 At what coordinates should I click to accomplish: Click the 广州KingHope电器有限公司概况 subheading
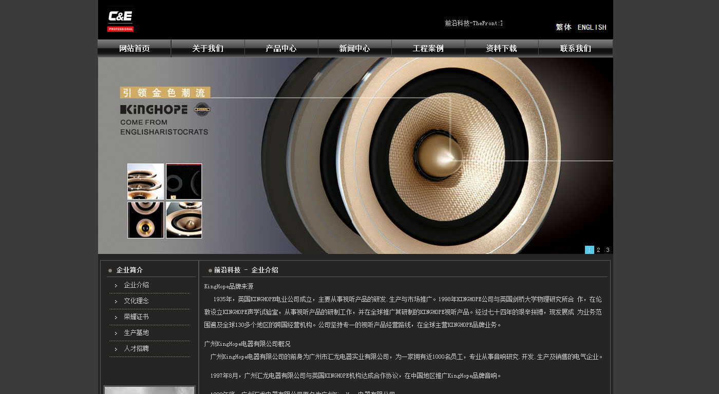click(247, 344)
